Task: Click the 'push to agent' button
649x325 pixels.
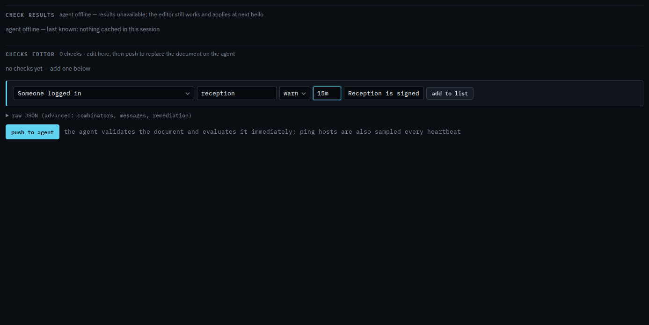Action: point(32,132)
